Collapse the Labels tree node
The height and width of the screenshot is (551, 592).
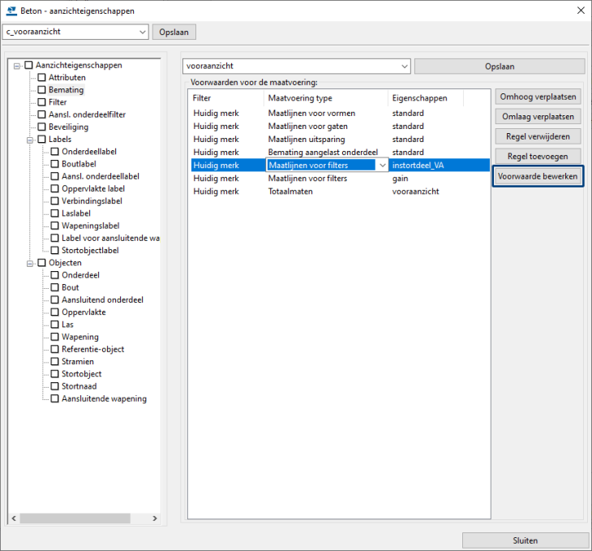pyautogui.click(x=29, y=140)
